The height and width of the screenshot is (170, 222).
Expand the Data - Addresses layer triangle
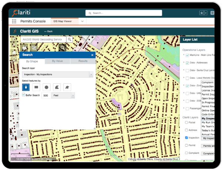click(x=184, y=62)
